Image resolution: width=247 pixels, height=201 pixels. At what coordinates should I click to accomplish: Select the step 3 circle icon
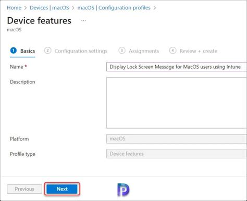click(x=122, y=51)
